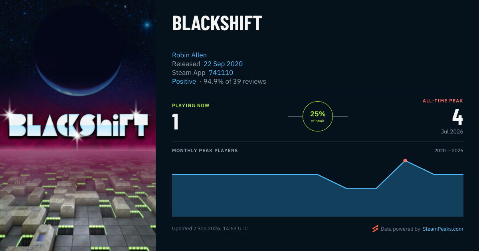This screenshot has height=251, width=479.
Task: Click the 25% of peak circle badge
Action: 318,116
